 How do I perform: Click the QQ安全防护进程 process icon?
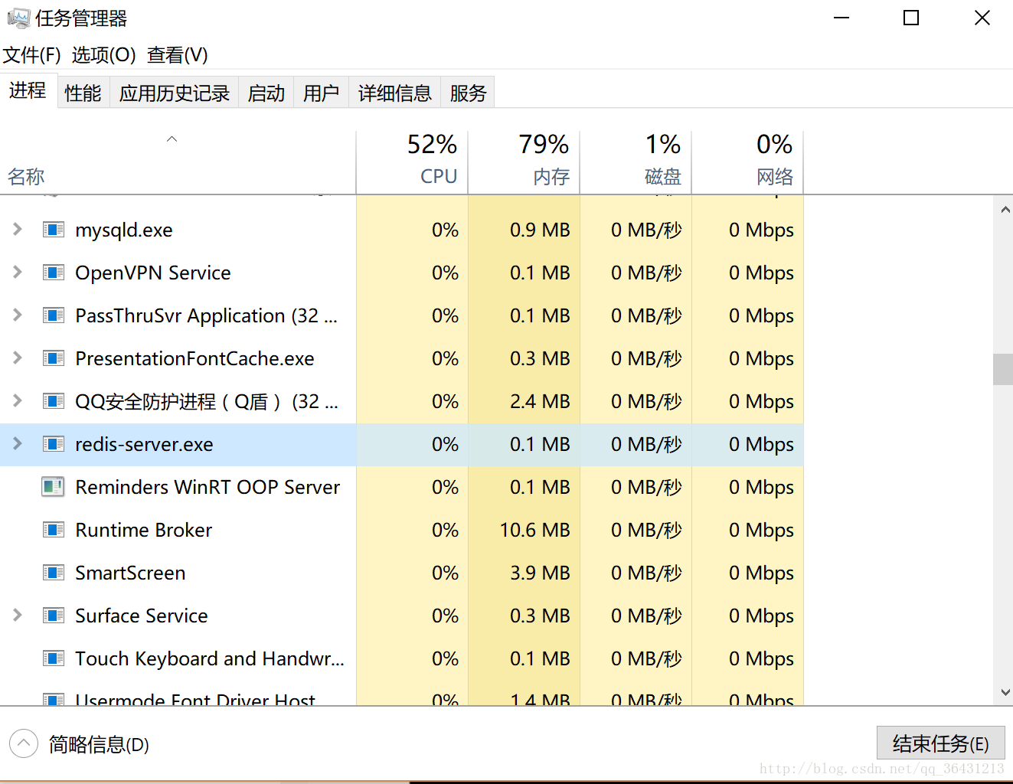click(53, 401)
